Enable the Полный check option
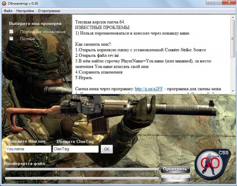This screenshot has height=186, width=237. [11, 38]
